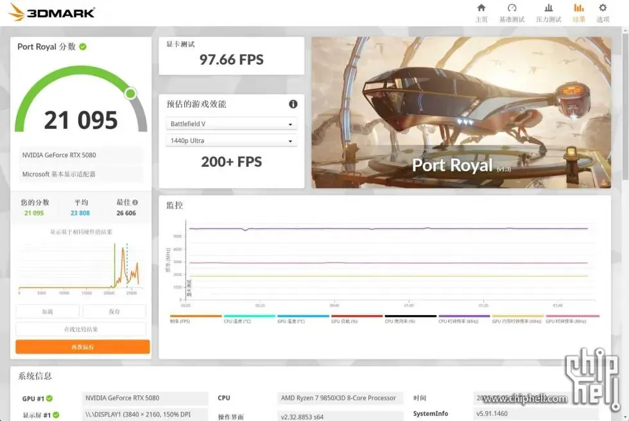Click 在线比较结果 compare online button

click(81, 329)
